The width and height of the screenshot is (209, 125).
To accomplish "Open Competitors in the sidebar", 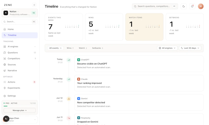I will (20, 58).
